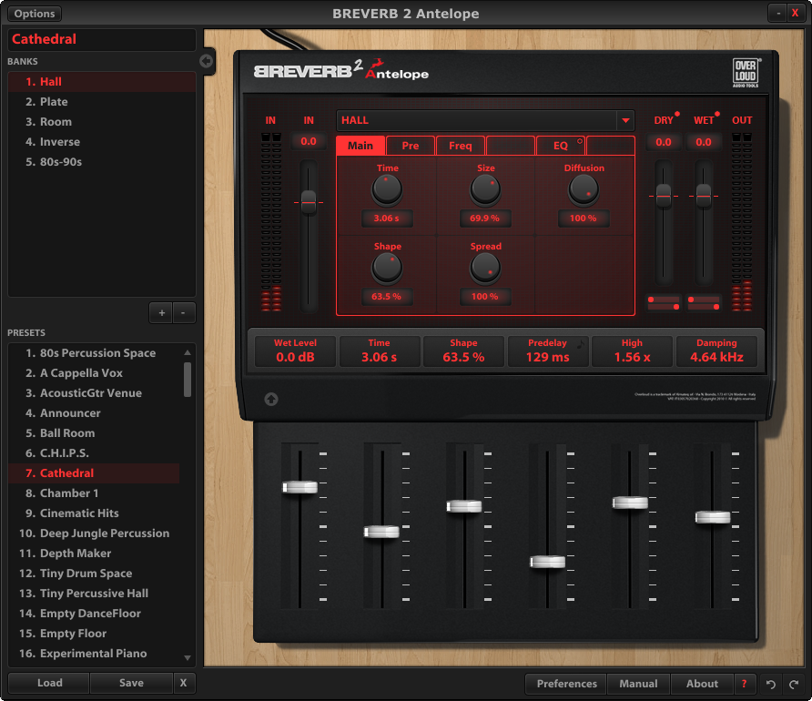This screenshot has width=812, height=701.
Task: Click the lower-panel fader beneath Wet Level
Action: (299, 487)
